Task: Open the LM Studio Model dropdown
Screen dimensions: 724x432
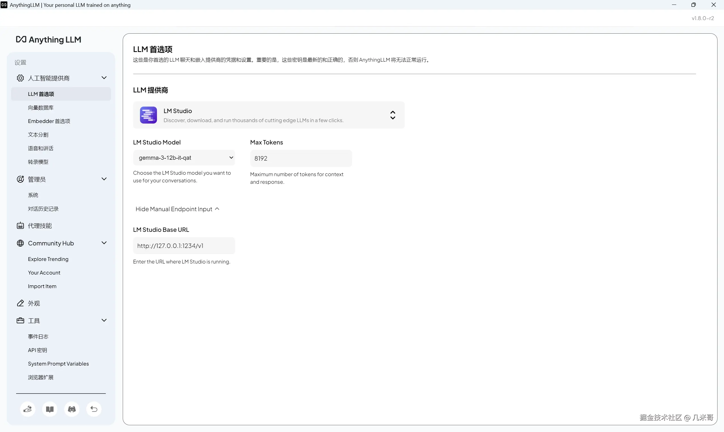Action: coord(184,157)
